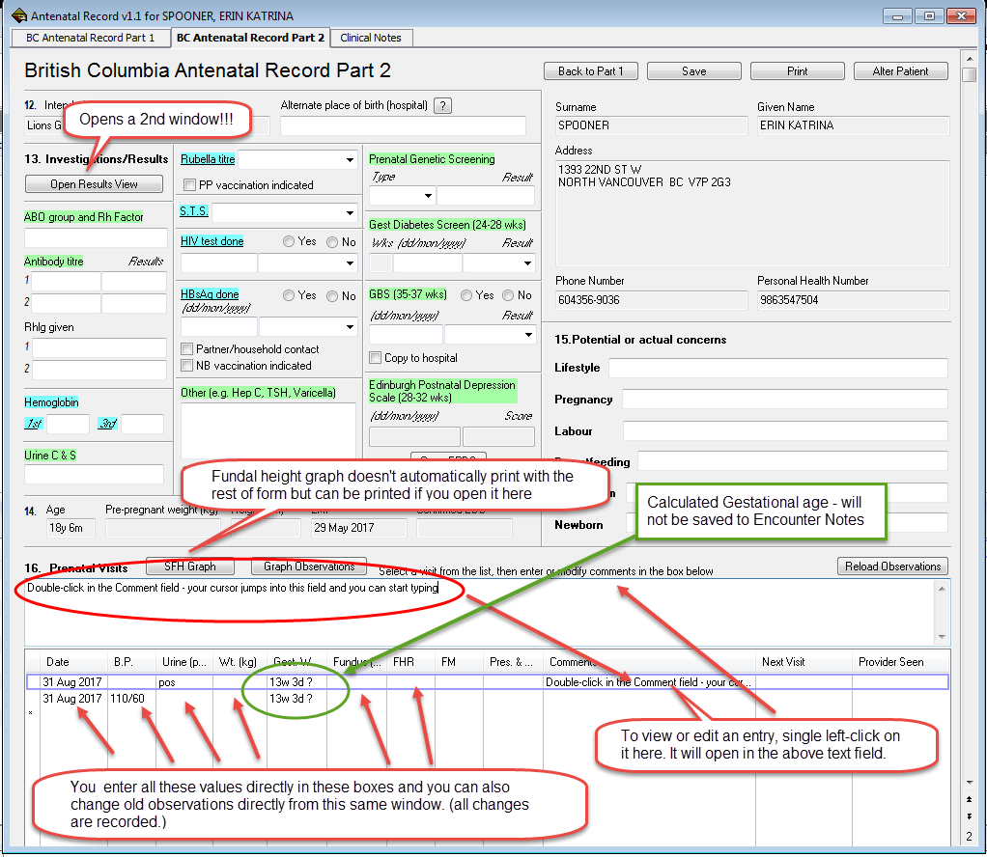This screenshot has width=987, height=857.
Task: Open the SFH Graph
Action: 189,567
